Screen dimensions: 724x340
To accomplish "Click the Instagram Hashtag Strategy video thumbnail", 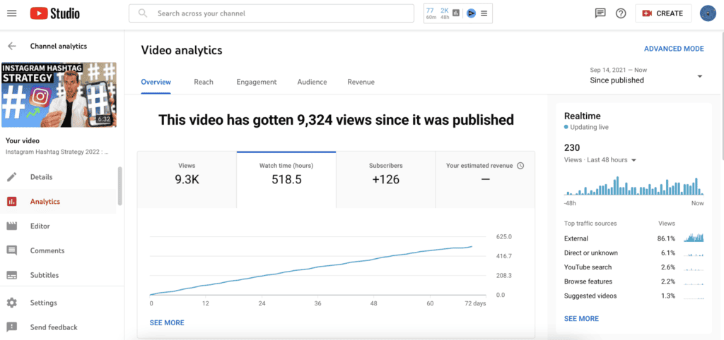I will pyautogui.click(x=59, y=95).
